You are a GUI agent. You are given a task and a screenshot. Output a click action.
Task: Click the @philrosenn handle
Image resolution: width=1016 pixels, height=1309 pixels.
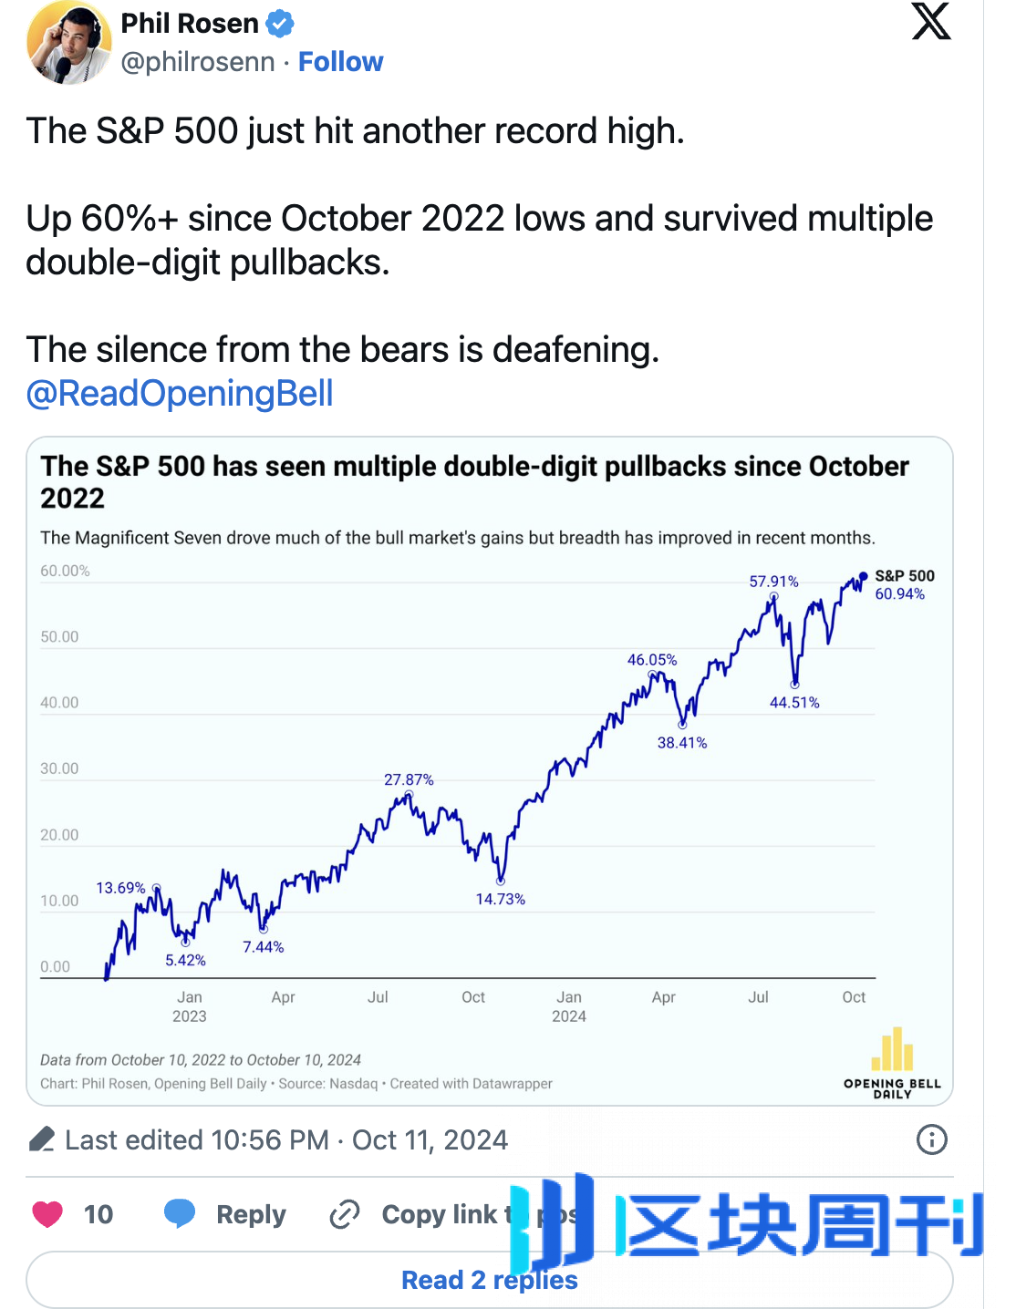[x=198, y=62]
